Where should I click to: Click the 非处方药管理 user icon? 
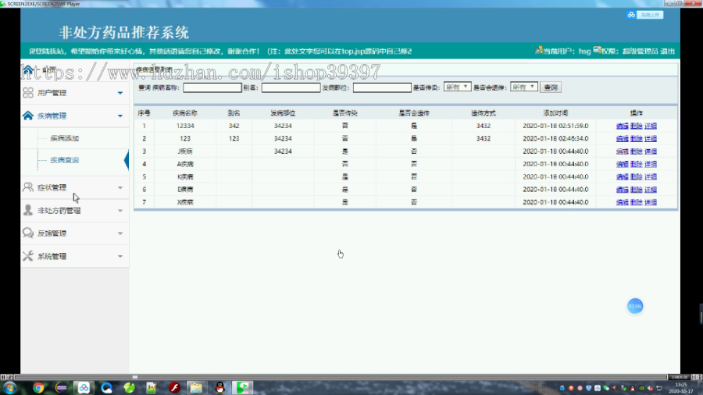coord(28,210)
